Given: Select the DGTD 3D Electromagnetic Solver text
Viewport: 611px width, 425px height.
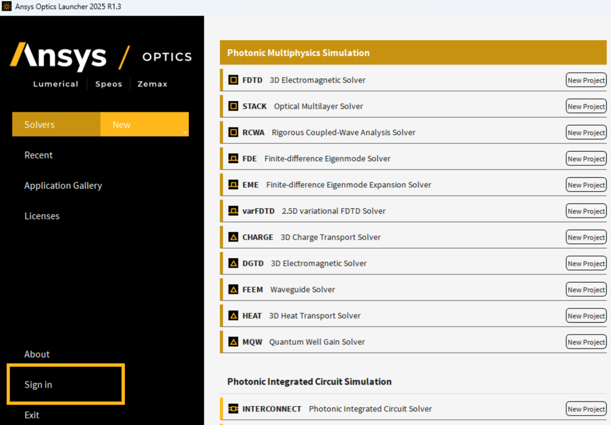Looking at the screenshot, I should (x=305, y=263).
